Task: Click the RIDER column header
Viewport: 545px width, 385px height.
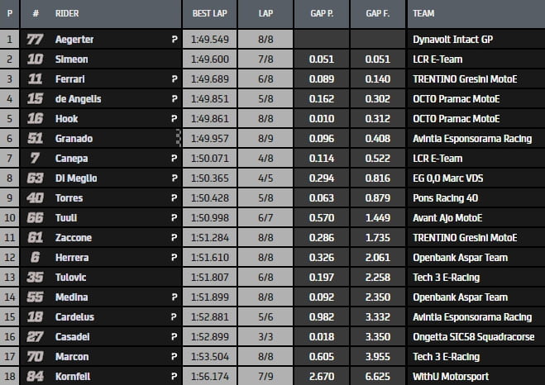Action: click(x=69, y=14)
